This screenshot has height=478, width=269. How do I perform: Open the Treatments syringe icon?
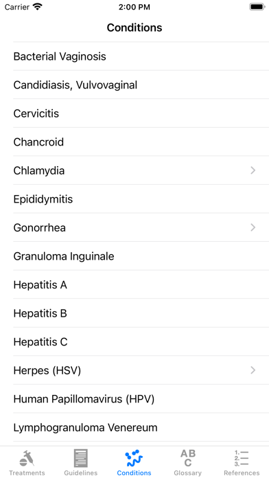(27, 458)
